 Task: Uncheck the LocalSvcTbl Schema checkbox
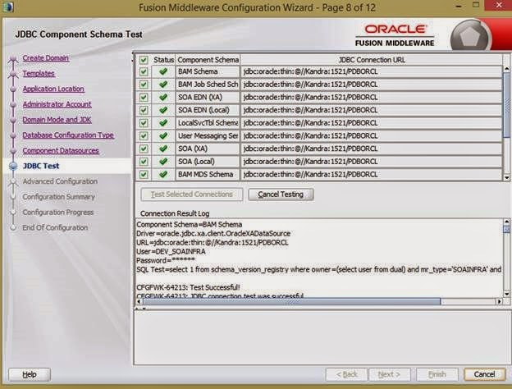144,123
